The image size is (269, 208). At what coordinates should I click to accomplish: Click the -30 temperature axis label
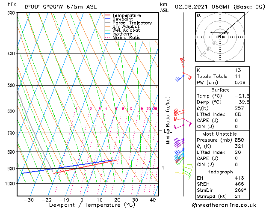29,200
